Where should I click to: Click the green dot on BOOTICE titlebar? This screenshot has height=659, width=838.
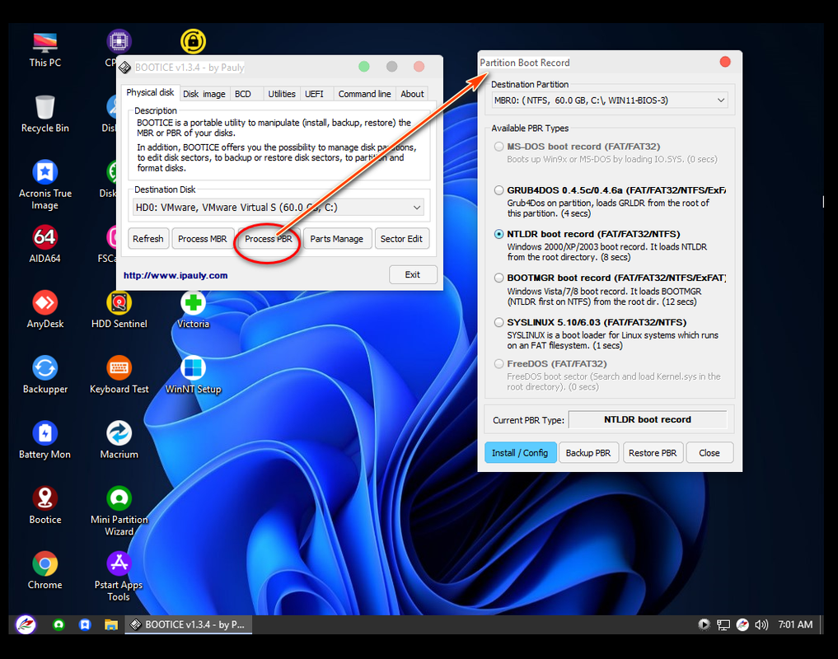click(x=364, y=66)
